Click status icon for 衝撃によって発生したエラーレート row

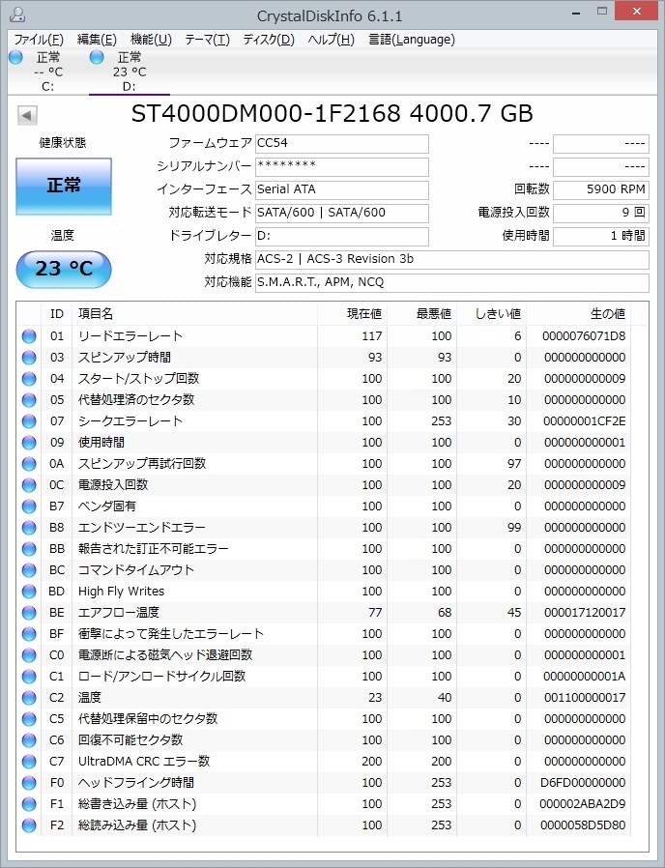[29, 634]
